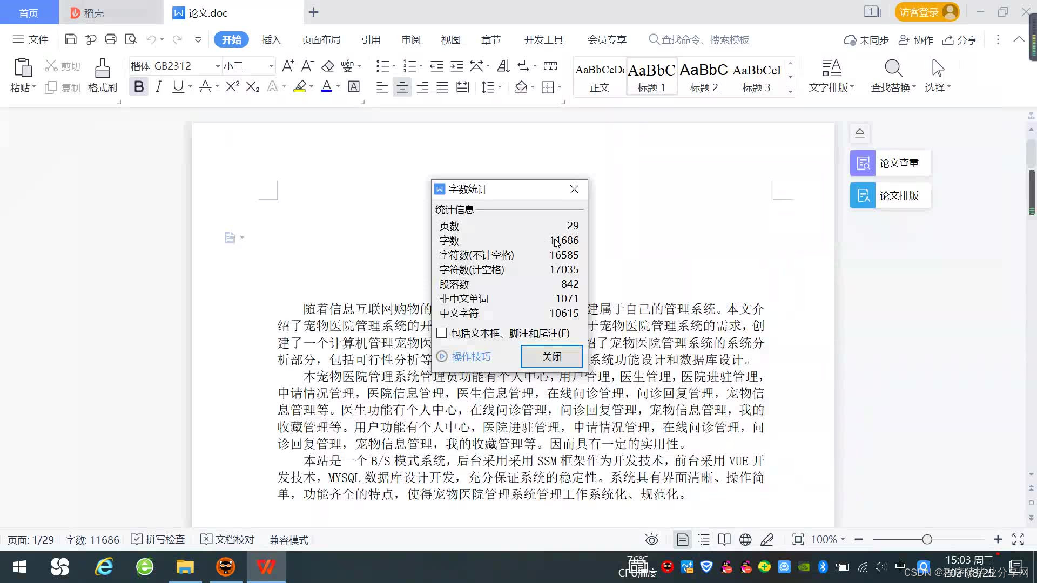
Task: Open the 操作技巧 link
Action: click(x=471, y=356)
